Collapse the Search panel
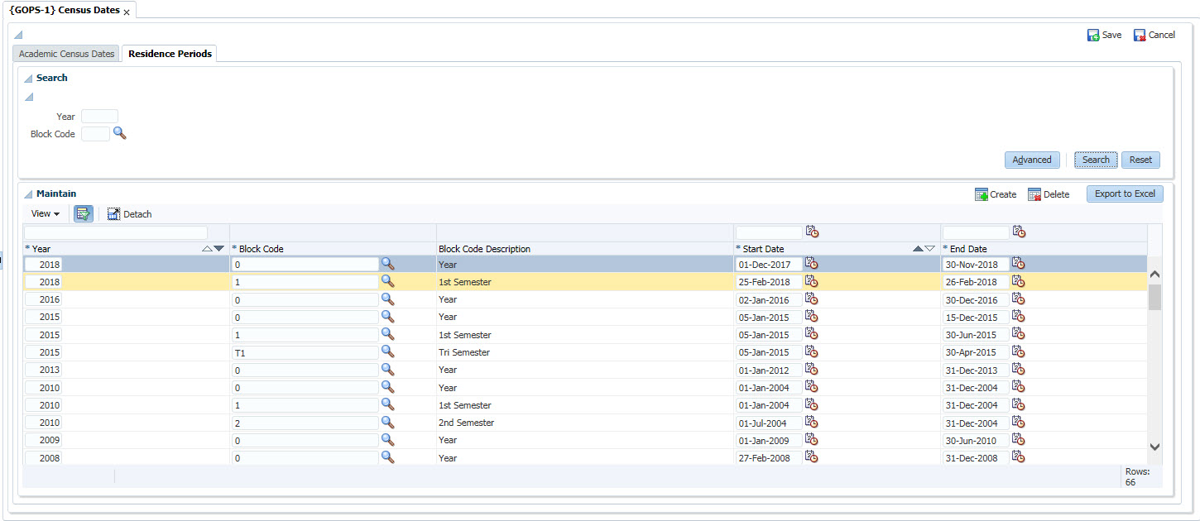This screenshot has height=521, width=1200. (28, 79)
